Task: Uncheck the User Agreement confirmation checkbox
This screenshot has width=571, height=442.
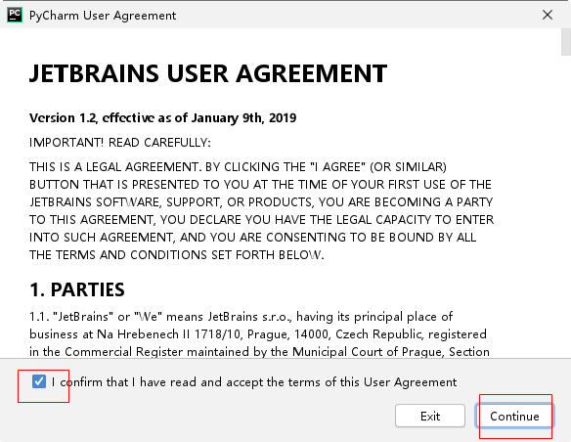Action: tap(39, 381)
